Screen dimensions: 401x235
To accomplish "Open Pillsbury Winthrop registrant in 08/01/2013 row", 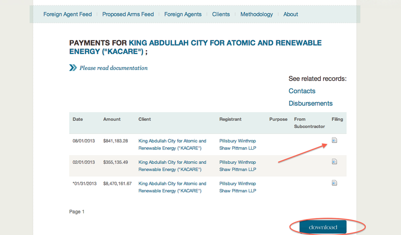I will tap(238, 144).
